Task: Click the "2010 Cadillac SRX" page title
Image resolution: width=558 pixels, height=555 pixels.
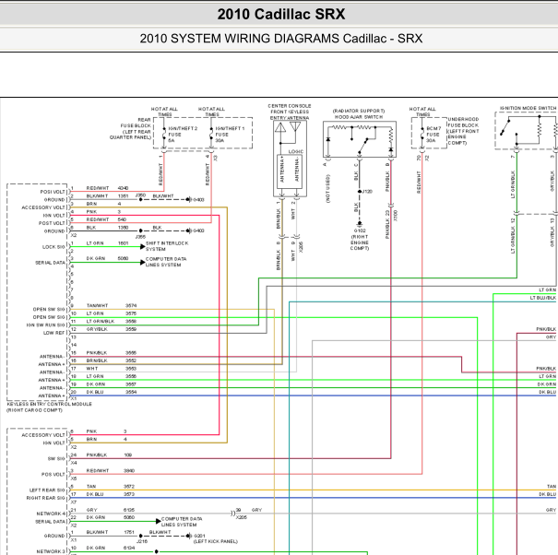Action: [x=281, y=14]
